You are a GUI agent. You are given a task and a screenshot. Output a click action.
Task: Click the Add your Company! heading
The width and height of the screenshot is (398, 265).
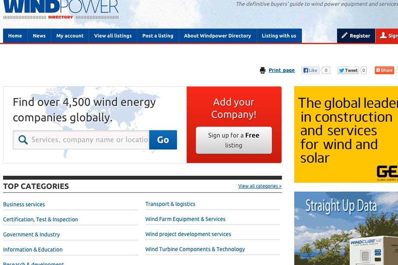click(x=234, y=108)
